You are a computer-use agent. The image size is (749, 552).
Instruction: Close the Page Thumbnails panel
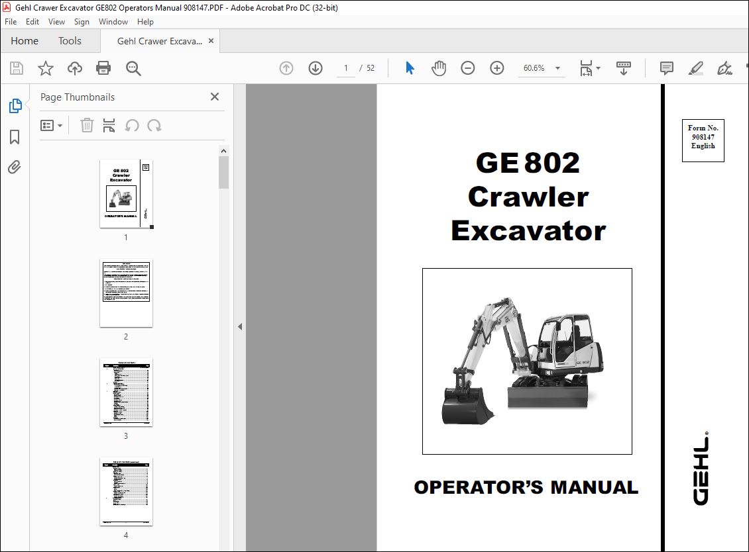(215, 97)
